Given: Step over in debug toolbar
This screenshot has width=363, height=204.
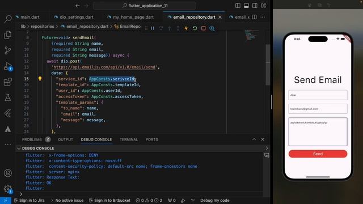Looking at the screenshot, I should point(161,28).
